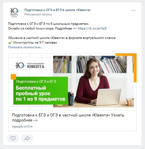Image resolution: width=145 pixels, height=149 pixels.
Task: Like the post with the heart icon
Action: pyautogui.click(x=13, y=138)
